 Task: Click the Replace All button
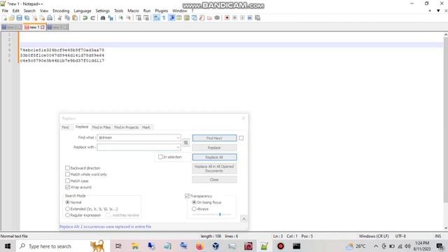[x=214, y=157]
